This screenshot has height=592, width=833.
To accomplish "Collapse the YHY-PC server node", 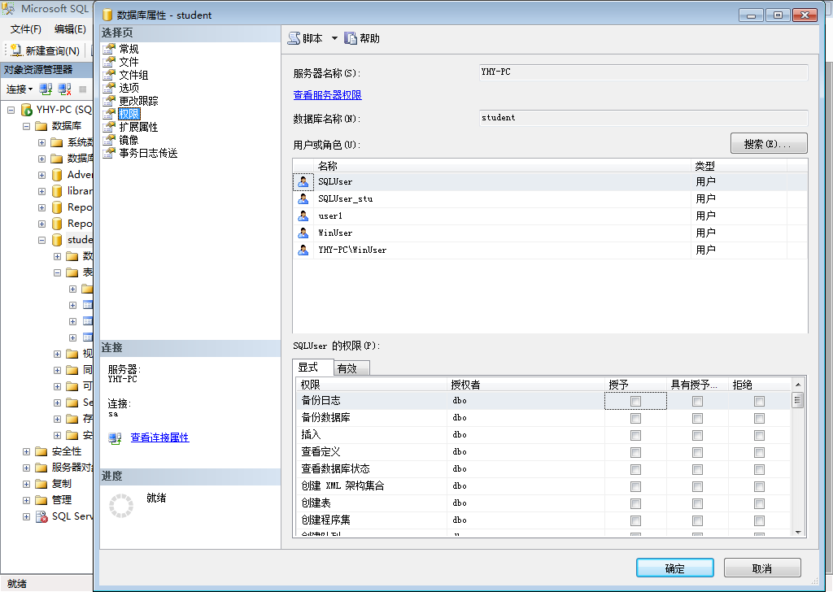I will (11, 110).
